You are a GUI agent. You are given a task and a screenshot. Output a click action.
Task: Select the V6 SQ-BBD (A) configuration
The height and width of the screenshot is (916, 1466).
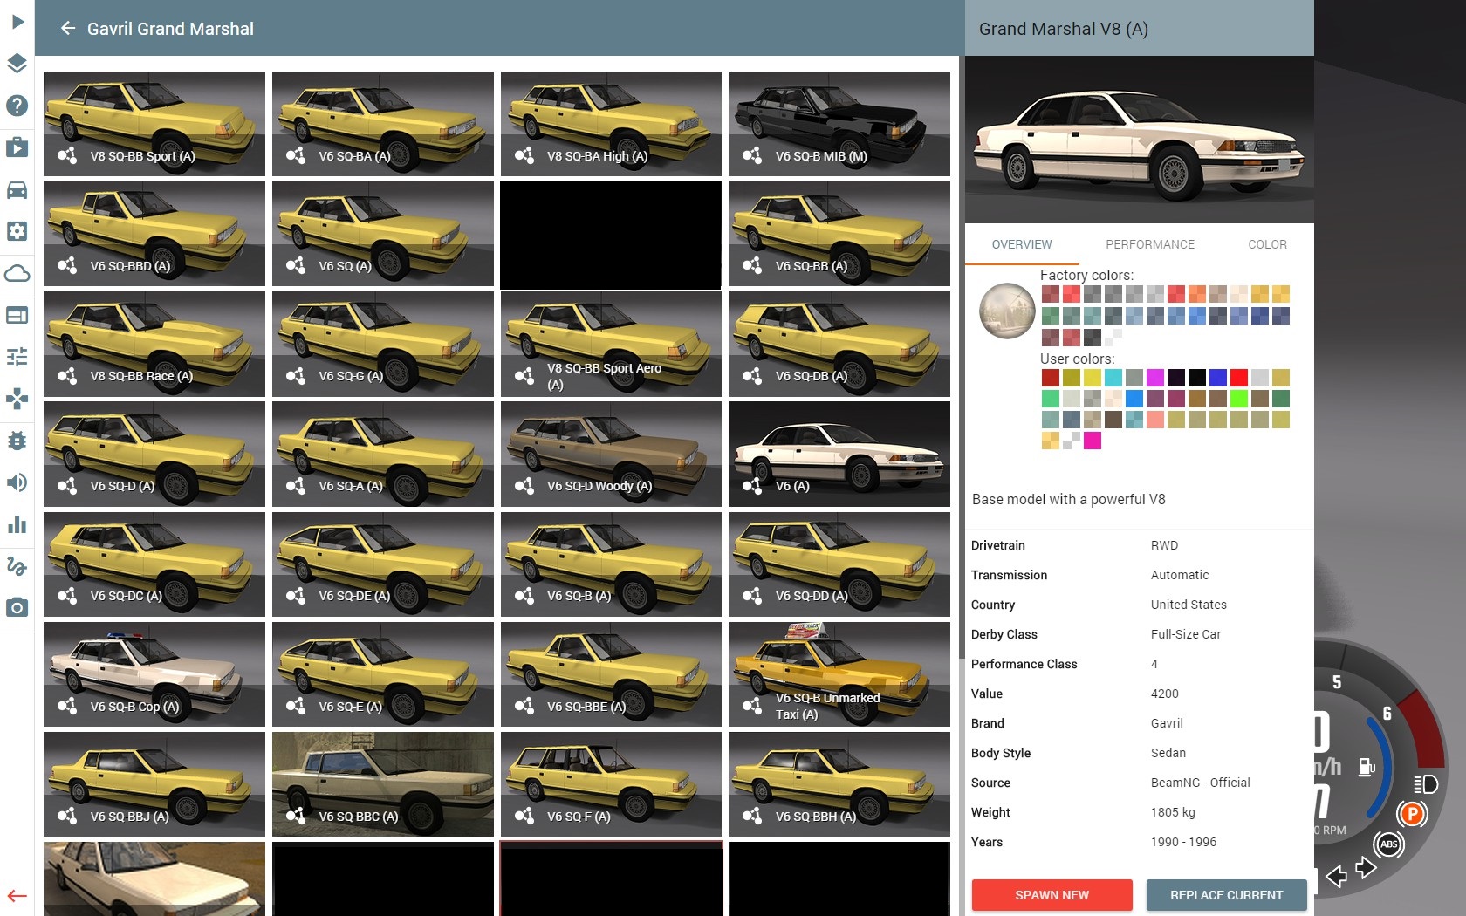pyautogui.click(x=154, y=234)
